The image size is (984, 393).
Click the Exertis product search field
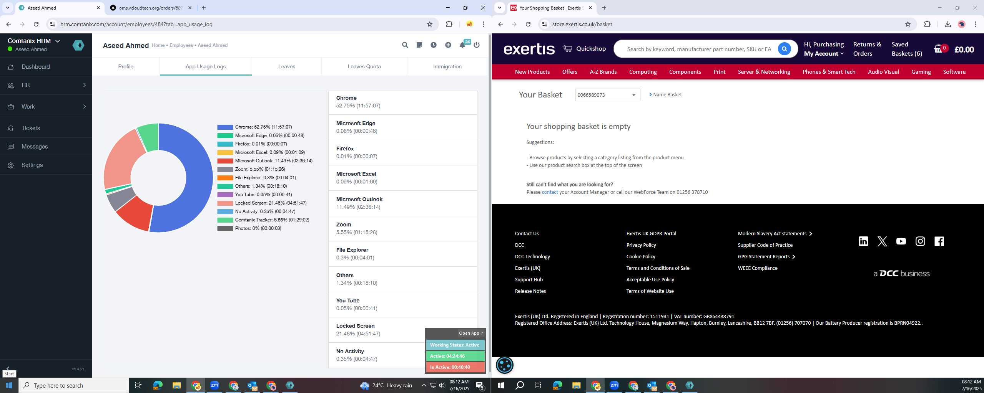coord(700,49)
